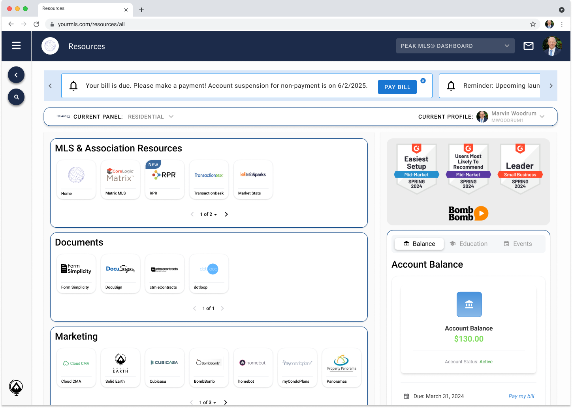Expand the Peak MLS Dashboard dropdown
The width and height of the screenshot is (572, 408).
pyautogui.click(x=455, y=46)
